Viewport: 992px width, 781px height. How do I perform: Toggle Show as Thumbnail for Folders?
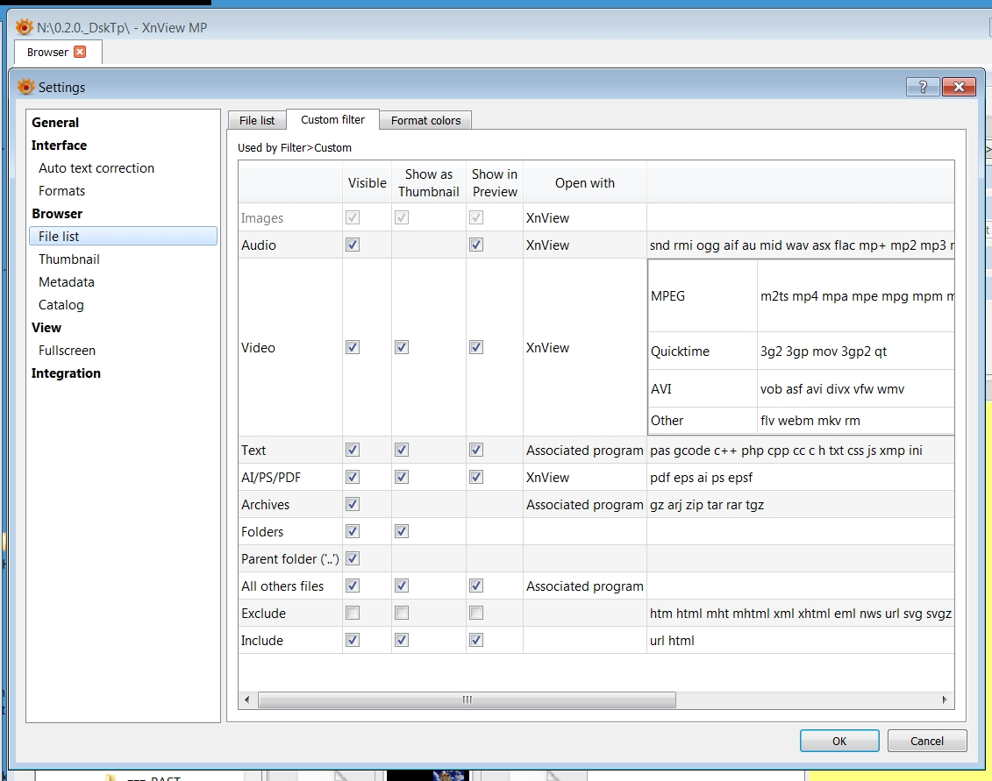(402, 531)
